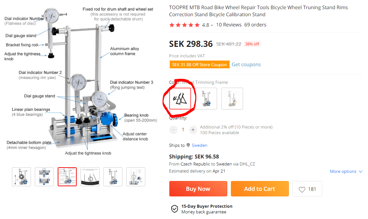
Task: Open the Get coupons link
Action: [246, 64]
